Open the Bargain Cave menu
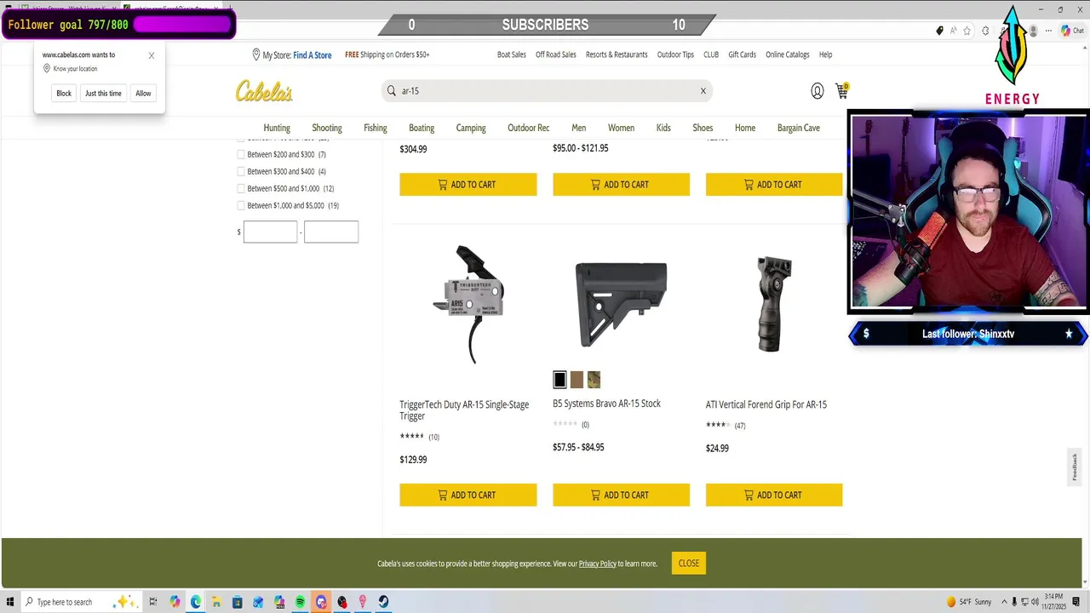 (799, 128)
